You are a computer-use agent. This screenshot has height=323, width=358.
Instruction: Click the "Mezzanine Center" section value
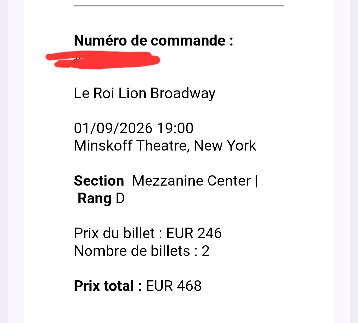191,181
